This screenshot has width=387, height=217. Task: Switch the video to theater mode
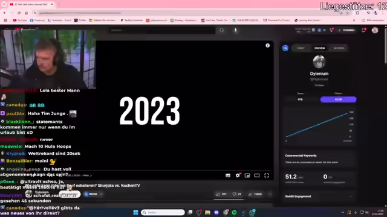pyautogui.click(x=257, y=175)
